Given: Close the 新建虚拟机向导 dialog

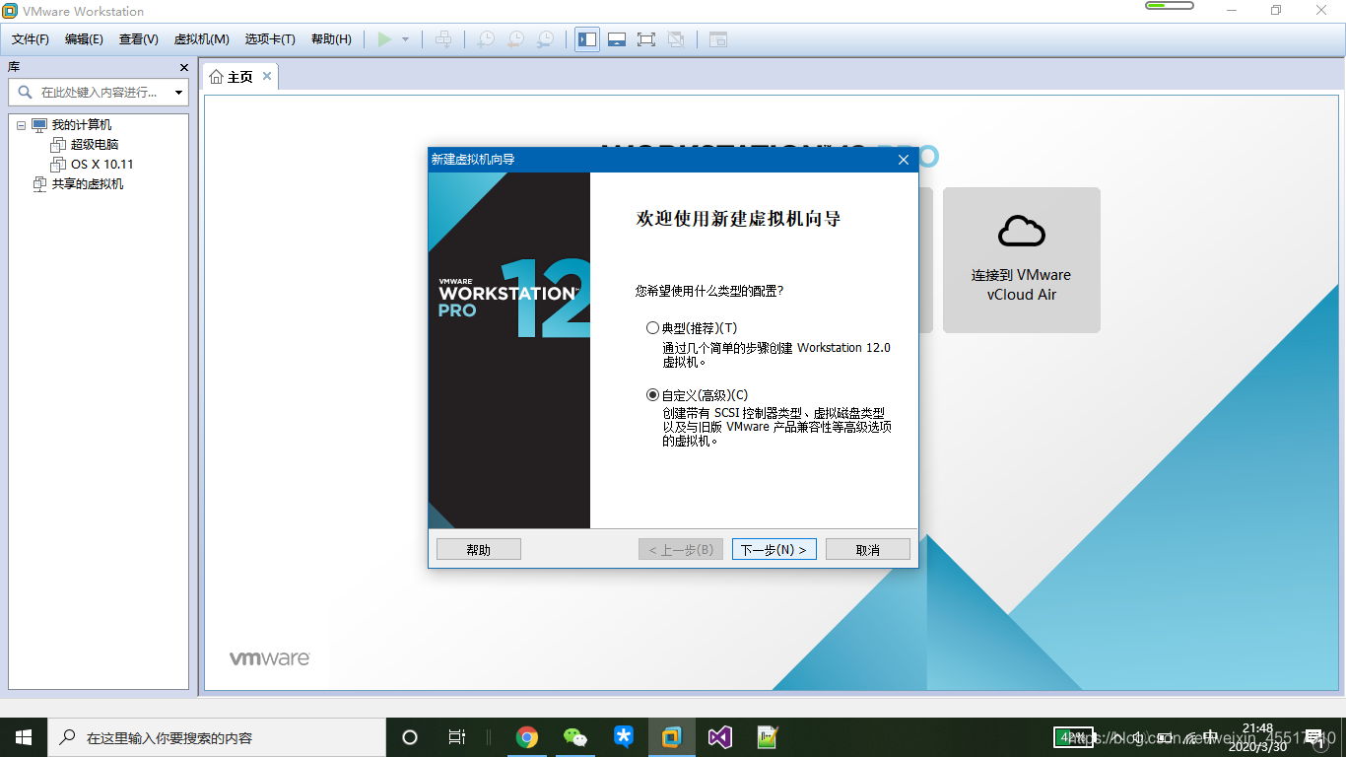Looking at the screenshot, I should [904, 160].
